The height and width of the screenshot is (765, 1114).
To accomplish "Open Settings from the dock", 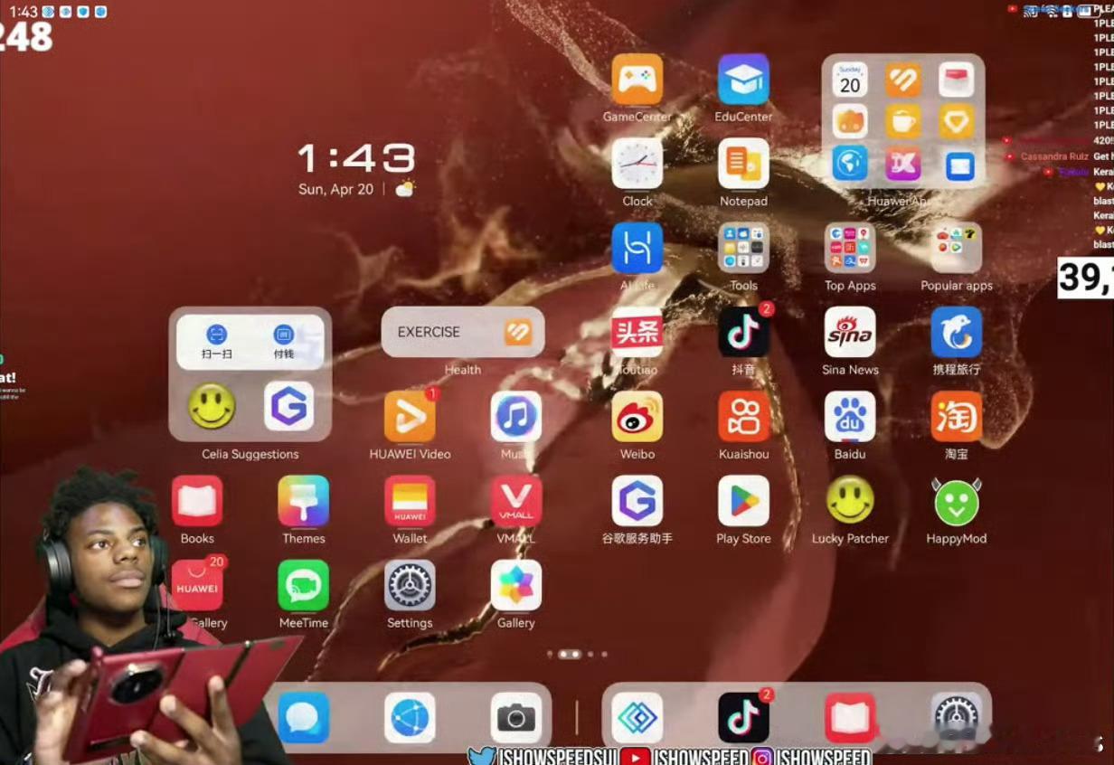I will (x=957, y=718).
